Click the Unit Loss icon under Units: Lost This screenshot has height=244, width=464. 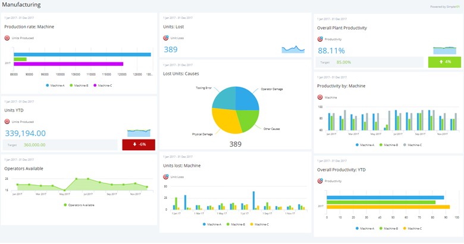166,38
